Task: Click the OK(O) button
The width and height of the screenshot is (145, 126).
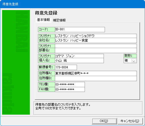Action: click(x=104, y=121)
